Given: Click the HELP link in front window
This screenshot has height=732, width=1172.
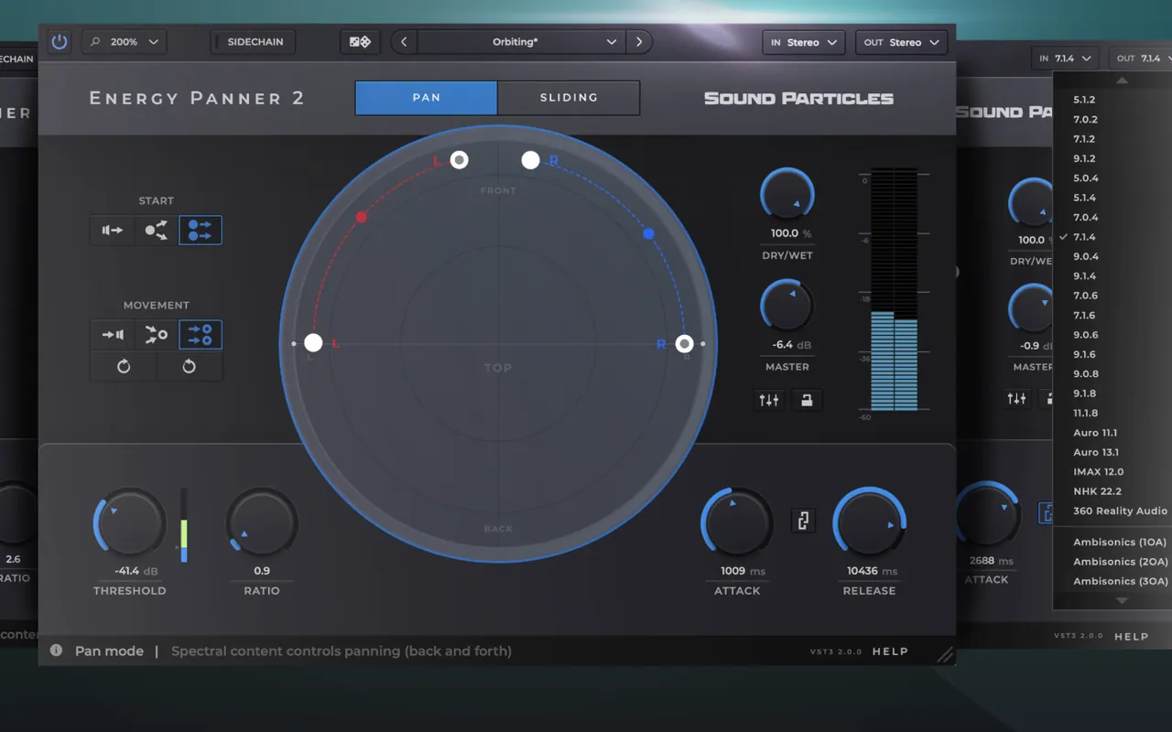Looking at the screenshot, I should click(x=890, y=651).
